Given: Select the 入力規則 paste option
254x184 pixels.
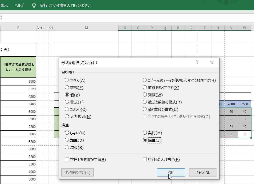Looking at the screenshot, I should [x=66, y=116].
